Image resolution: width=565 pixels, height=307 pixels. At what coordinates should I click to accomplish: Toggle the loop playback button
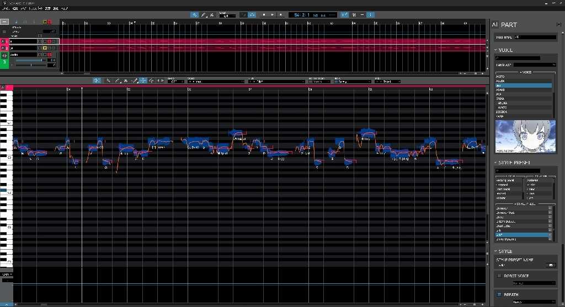[x=243, y=15]
